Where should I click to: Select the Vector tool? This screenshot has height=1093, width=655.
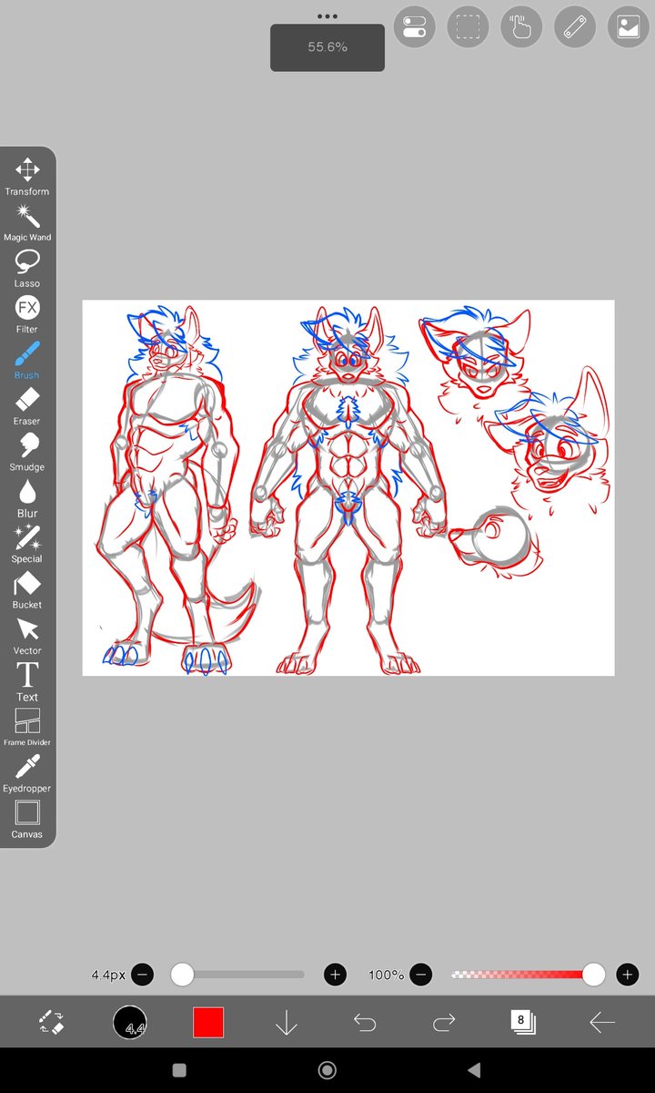[27, 637]
